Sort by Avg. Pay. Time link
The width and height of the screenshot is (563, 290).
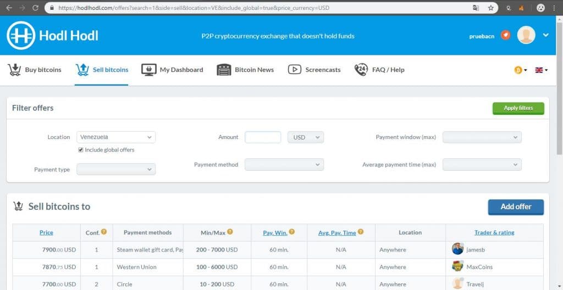coord(337,232)
